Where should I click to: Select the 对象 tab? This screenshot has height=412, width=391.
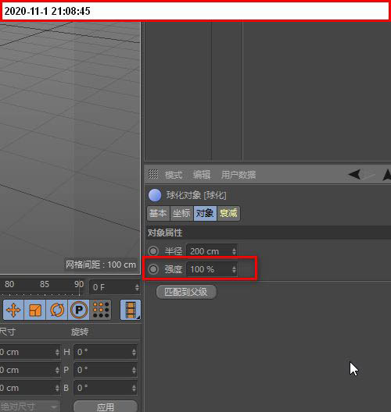[x=205, y=213]
